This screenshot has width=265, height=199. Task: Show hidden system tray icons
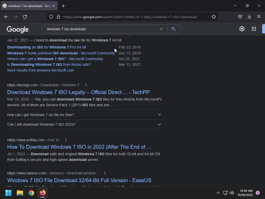(218, 193)
